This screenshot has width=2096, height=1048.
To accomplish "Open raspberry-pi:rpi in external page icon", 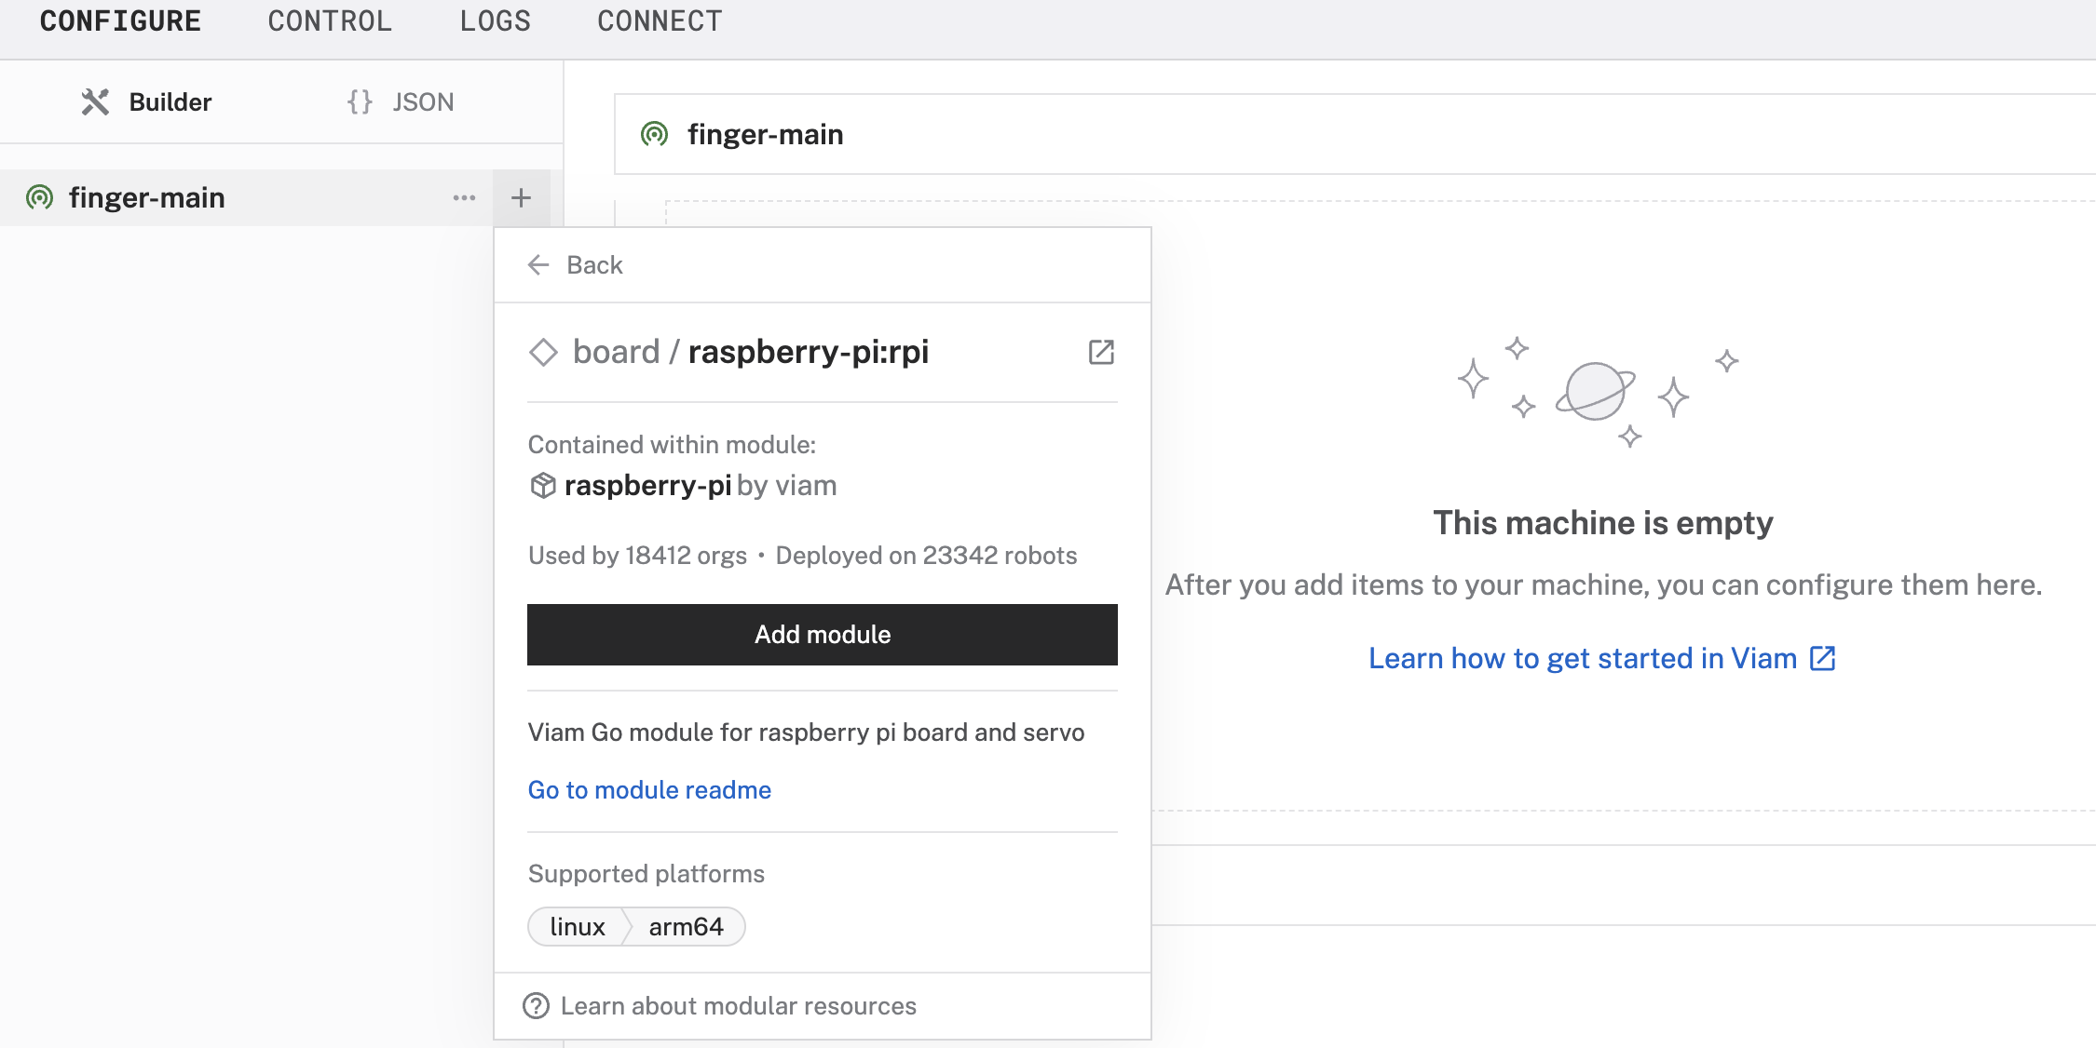I will 1101,352.
